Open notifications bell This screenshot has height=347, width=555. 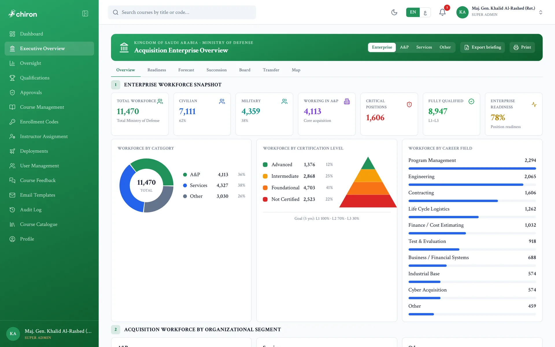click(x=442, y=12)
